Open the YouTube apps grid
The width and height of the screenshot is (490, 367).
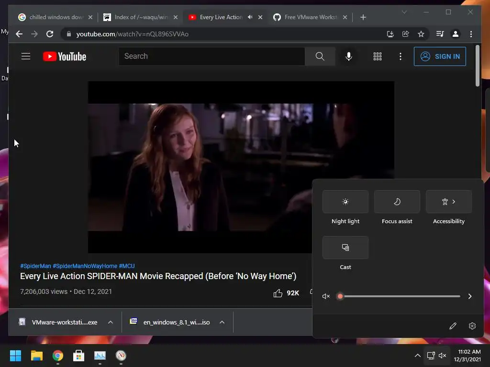click(x=378, y=56)
